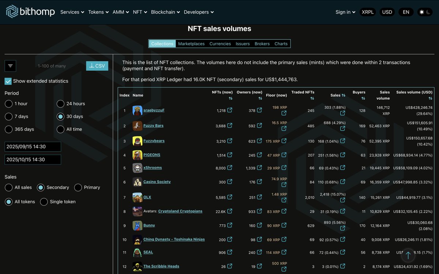This screenshot has height=274, width=439.
Task: Choose Single token option
Action: point(44,202)
